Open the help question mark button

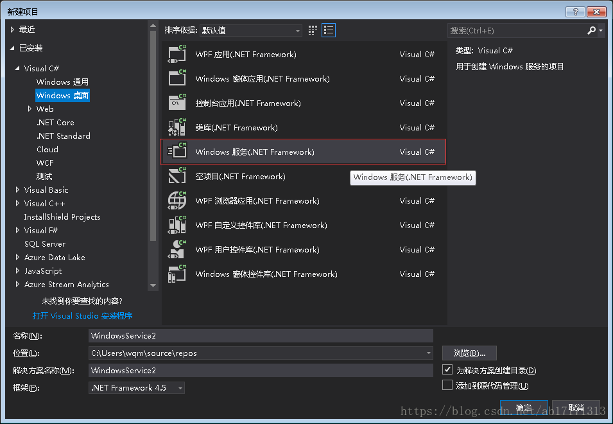(x=575, y=12)
